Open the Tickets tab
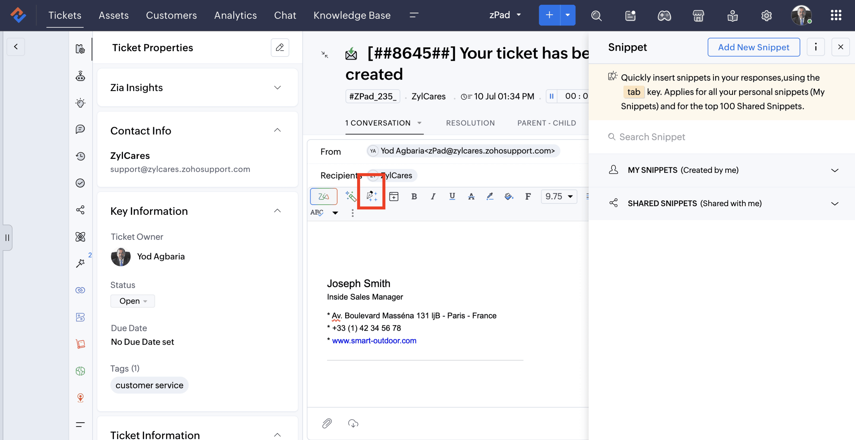Viewport: 855px width, 440px height. (65, 15)
